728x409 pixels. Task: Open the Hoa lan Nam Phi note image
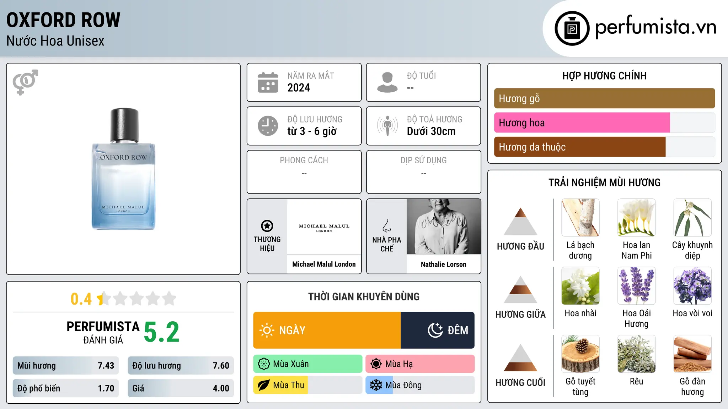click(637, 218)
